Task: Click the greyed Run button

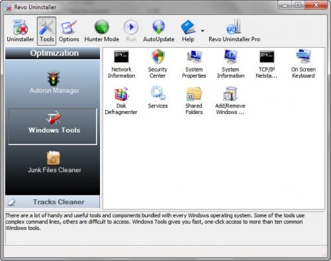Action: (131, 31)
